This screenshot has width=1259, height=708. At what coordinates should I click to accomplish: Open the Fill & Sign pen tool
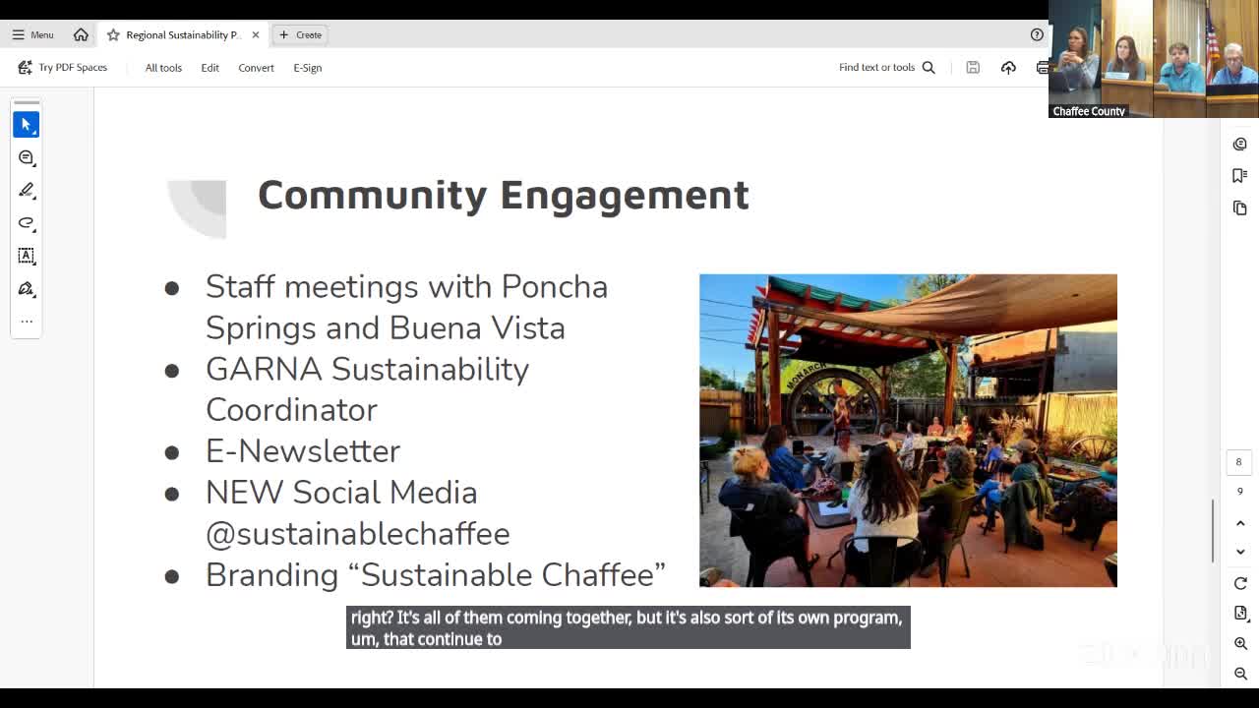click(27, 289)
